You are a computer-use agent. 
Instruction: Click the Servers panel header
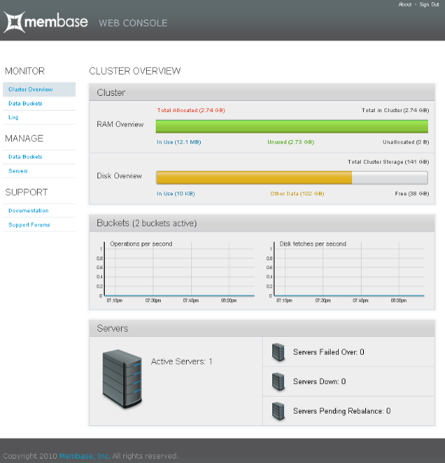pyautogui.click(x=262, y=328)
